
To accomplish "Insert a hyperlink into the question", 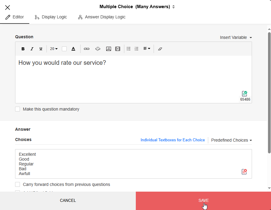I will [87, 49].
